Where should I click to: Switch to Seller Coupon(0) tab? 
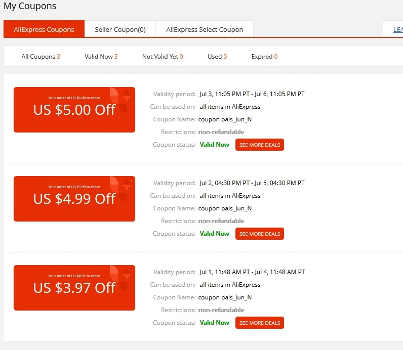[x=120, y=29]
